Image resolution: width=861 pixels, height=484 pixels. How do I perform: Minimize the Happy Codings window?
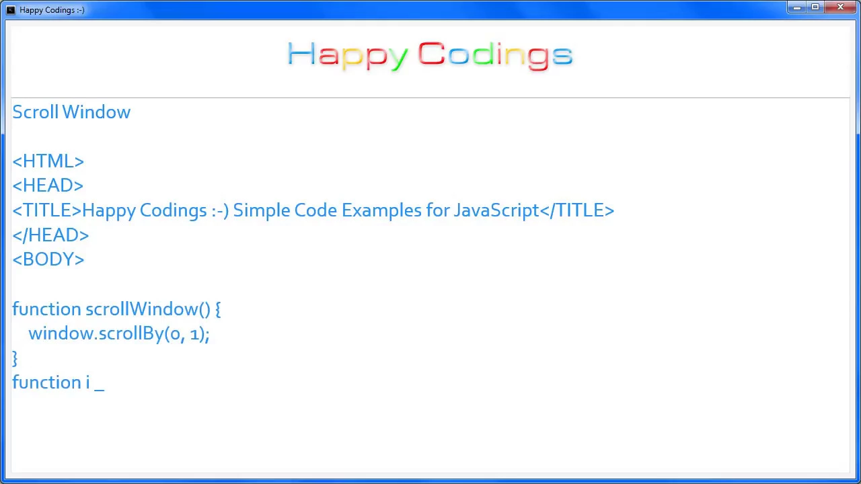coord(797,7)
